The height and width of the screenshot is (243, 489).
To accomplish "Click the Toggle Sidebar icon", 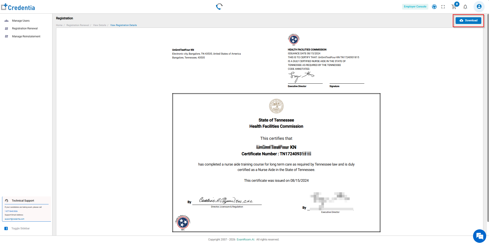I will coord(6,228).
